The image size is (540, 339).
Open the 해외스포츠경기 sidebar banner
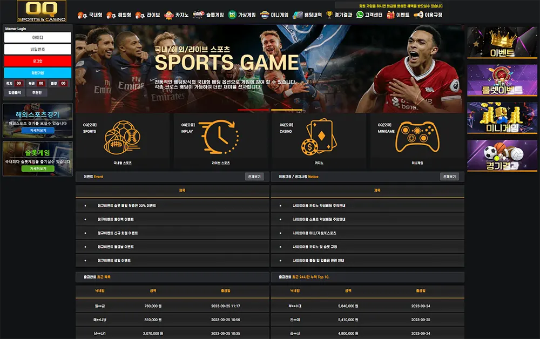click(38, 120)
